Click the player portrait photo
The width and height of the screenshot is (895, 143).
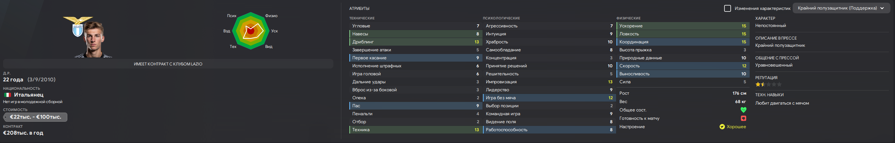(94, 40)
